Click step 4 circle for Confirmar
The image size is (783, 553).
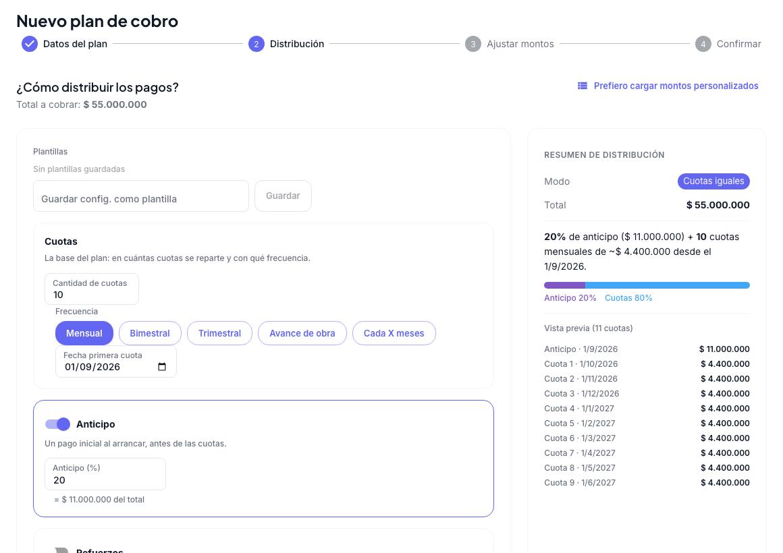click(x=703, y=44)
